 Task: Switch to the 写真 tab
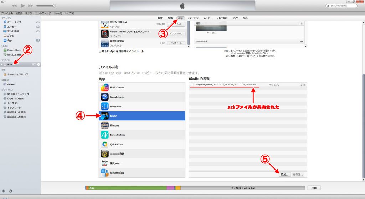point(245,18)
